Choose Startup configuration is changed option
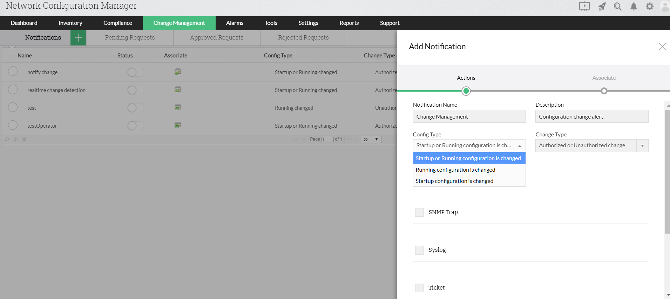Screen dimensions: 670x299 (454, 181)
